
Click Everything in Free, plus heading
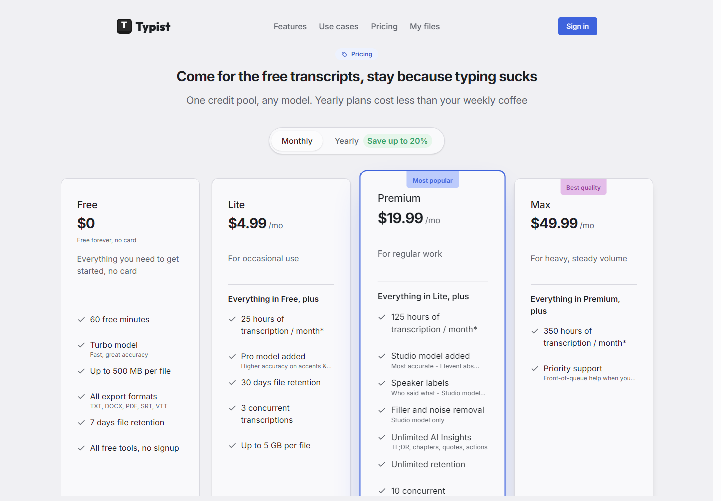pyautogui.click(x=273, y=299)
